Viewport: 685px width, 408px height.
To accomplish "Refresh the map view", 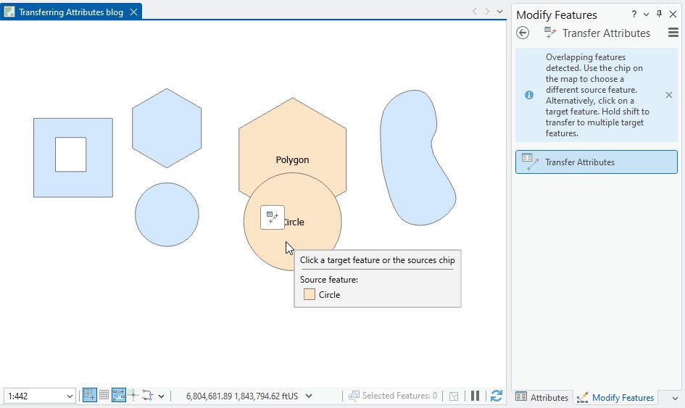I will click(497, 396).
